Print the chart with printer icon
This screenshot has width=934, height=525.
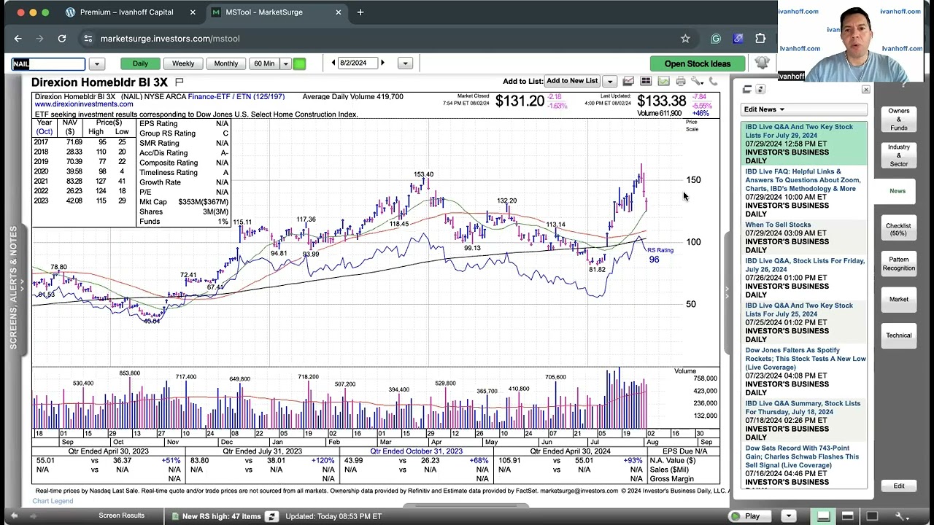pyautogui.click(x=681, y=81)
